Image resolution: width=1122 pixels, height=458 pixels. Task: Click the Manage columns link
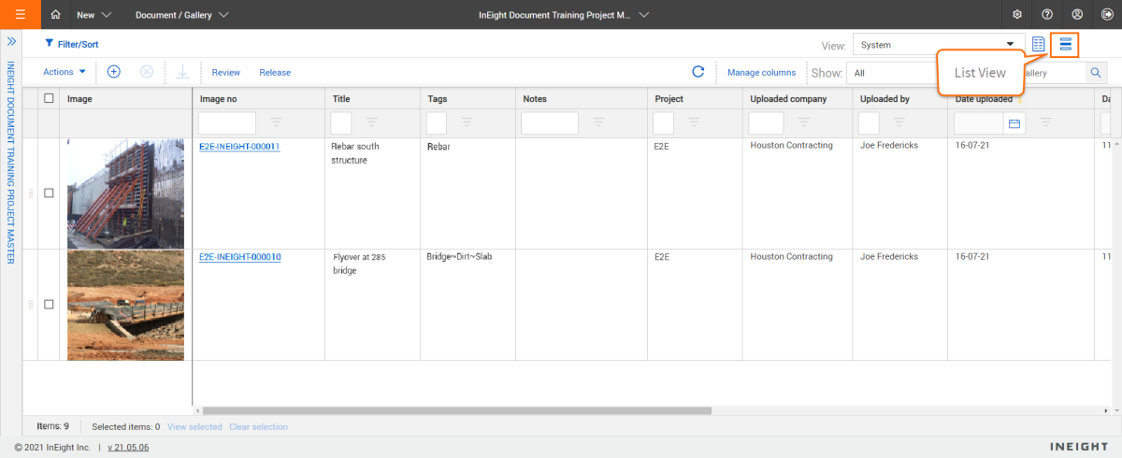(761, 72)
